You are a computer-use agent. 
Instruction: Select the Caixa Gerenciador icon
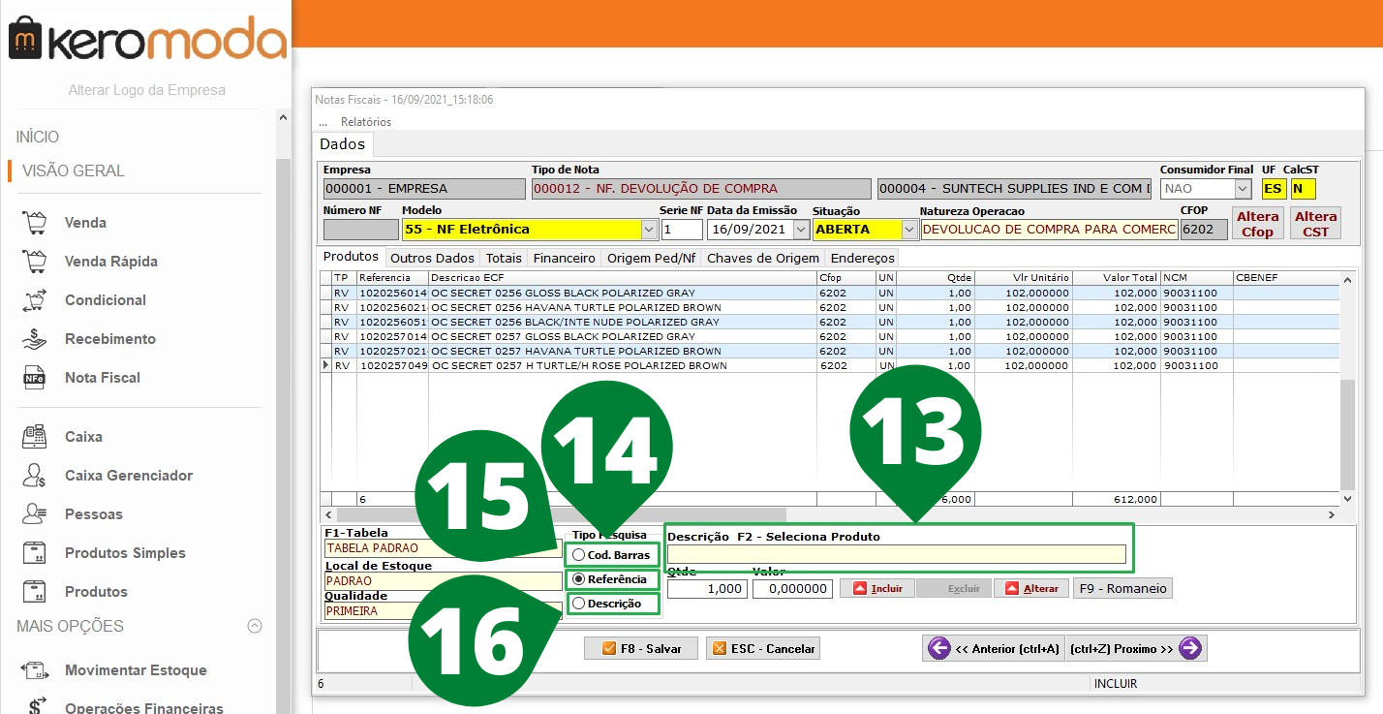pyautogui.click(x=35, y=476)
